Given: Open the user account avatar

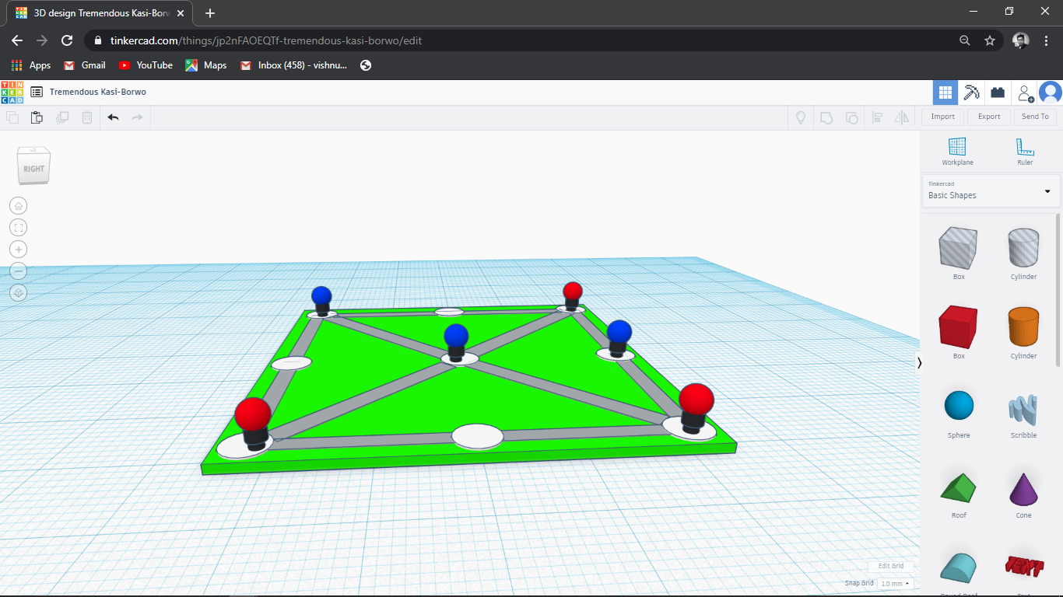Looking at the screenshot, I should [x=1051, y=93].
